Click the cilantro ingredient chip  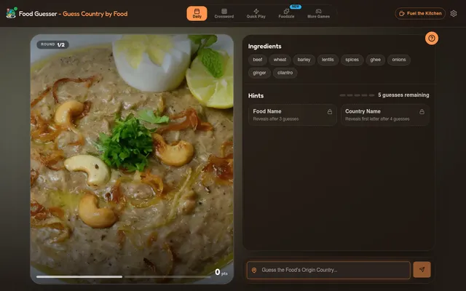[285, 73]
